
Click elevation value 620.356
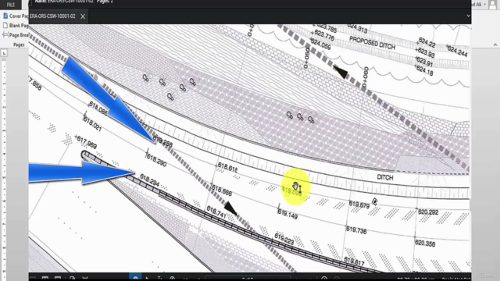pos(425,243)
